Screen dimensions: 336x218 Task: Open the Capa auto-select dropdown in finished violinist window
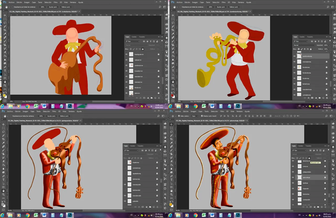point(195,116)
